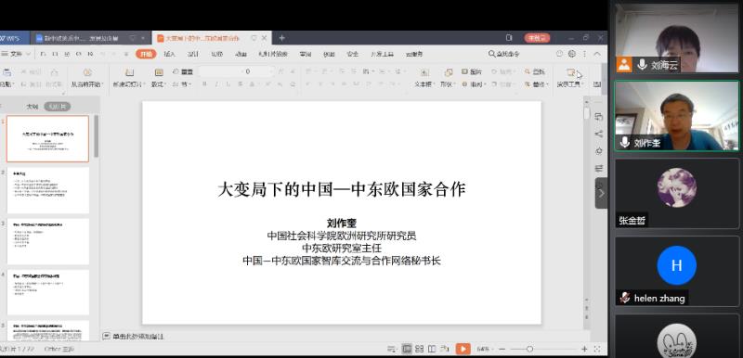Click the normal view icon in status bar
Screen dimensions: 743x358
407,349
